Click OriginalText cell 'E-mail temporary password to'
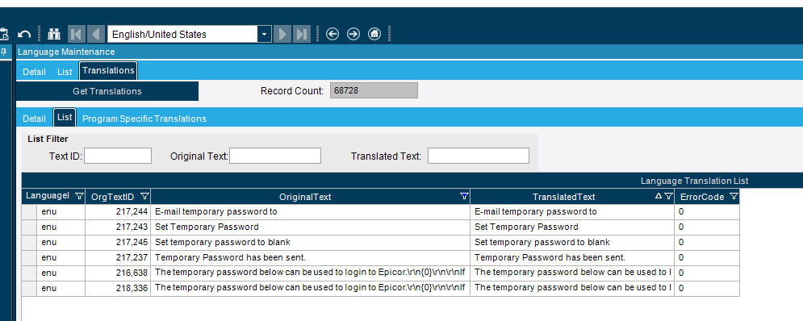 (x=311, y=211)
